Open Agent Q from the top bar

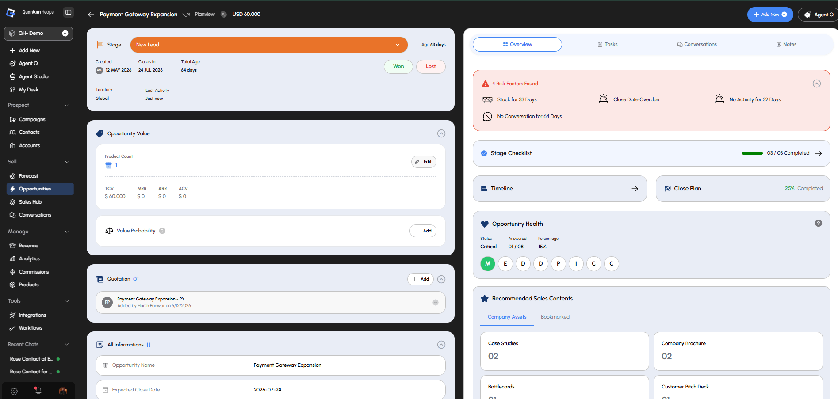point(818,15)
